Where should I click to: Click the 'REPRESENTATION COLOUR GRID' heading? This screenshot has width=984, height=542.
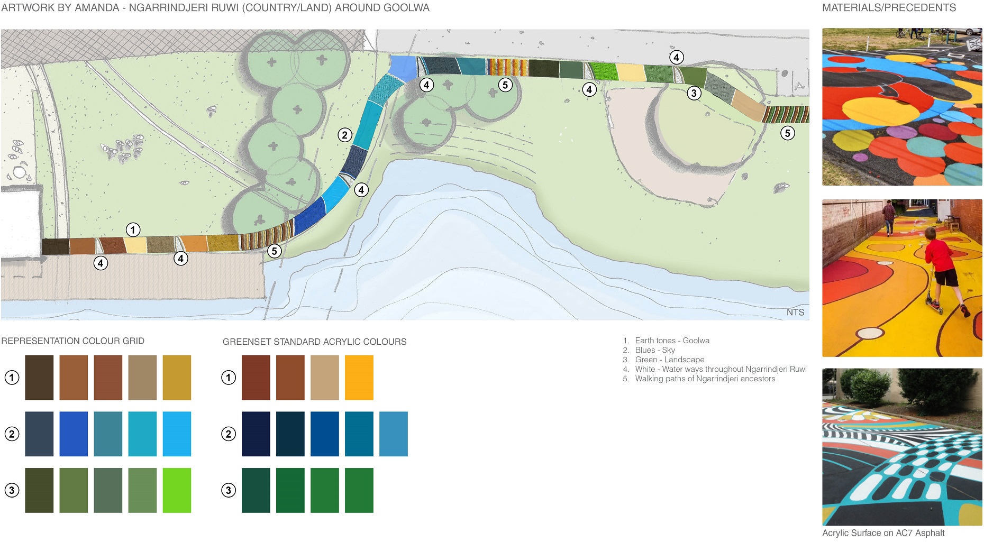73,341
